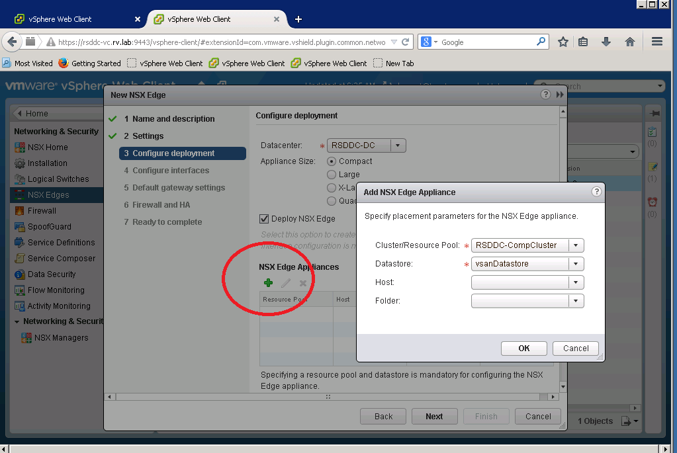Open the Folder dropdown
677x453 pixels.
click(x=576, y=301)
